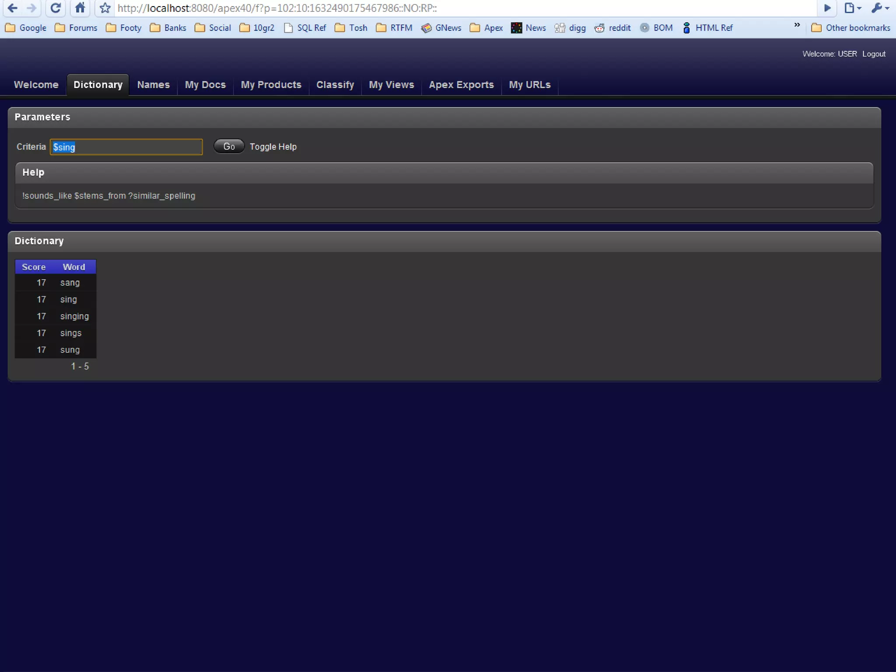Open the GNews bookmark
The height and width of the screenshot is (672, 896).
[441, 28]
